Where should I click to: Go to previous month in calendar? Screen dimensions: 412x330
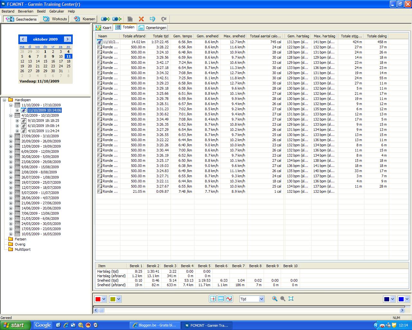point(23,39)
